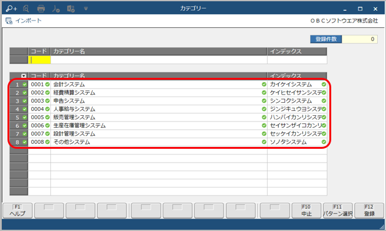
Task: Click green icon beside シンコクシステム index
Action: point(324,101)
